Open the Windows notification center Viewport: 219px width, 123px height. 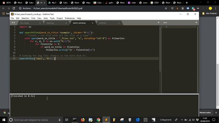[x=214, y=120]
